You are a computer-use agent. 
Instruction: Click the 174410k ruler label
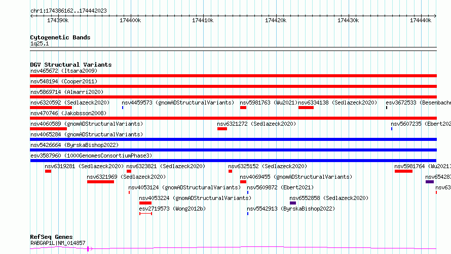click(x=203, y=20)
